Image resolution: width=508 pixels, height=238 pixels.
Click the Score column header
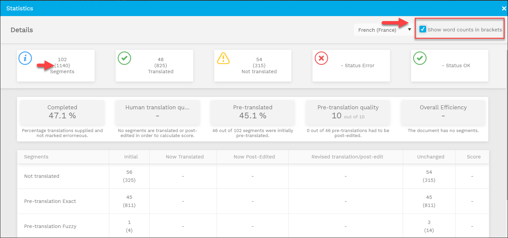point(474,157)
